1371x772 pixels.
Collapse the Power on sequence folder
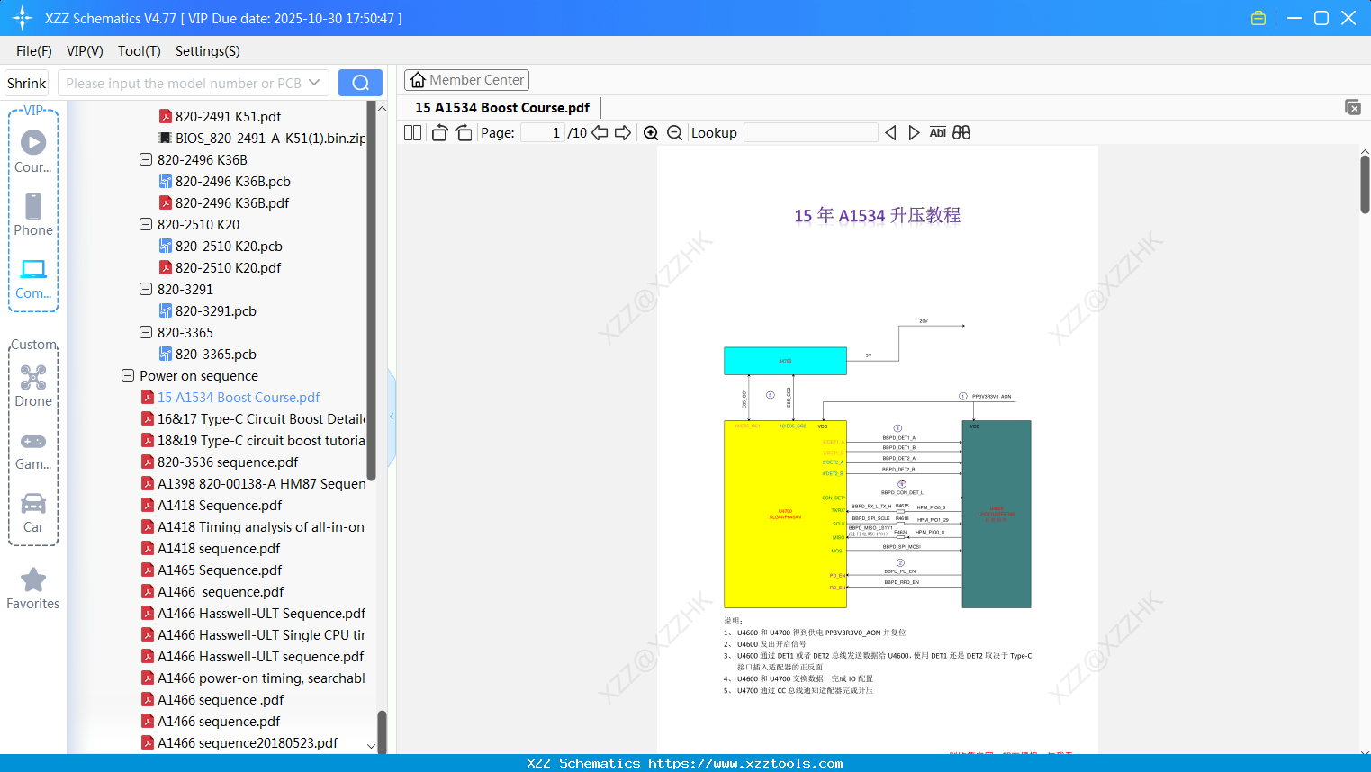128,375
